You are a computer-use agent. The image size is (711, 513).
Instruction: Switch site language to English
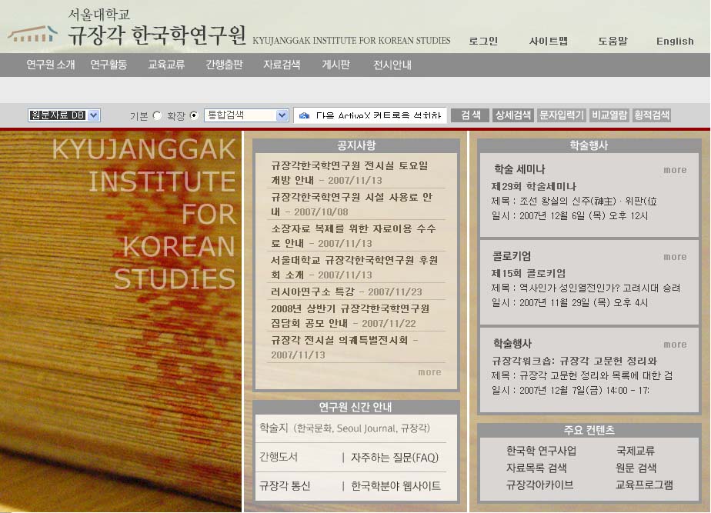point(675,42)
